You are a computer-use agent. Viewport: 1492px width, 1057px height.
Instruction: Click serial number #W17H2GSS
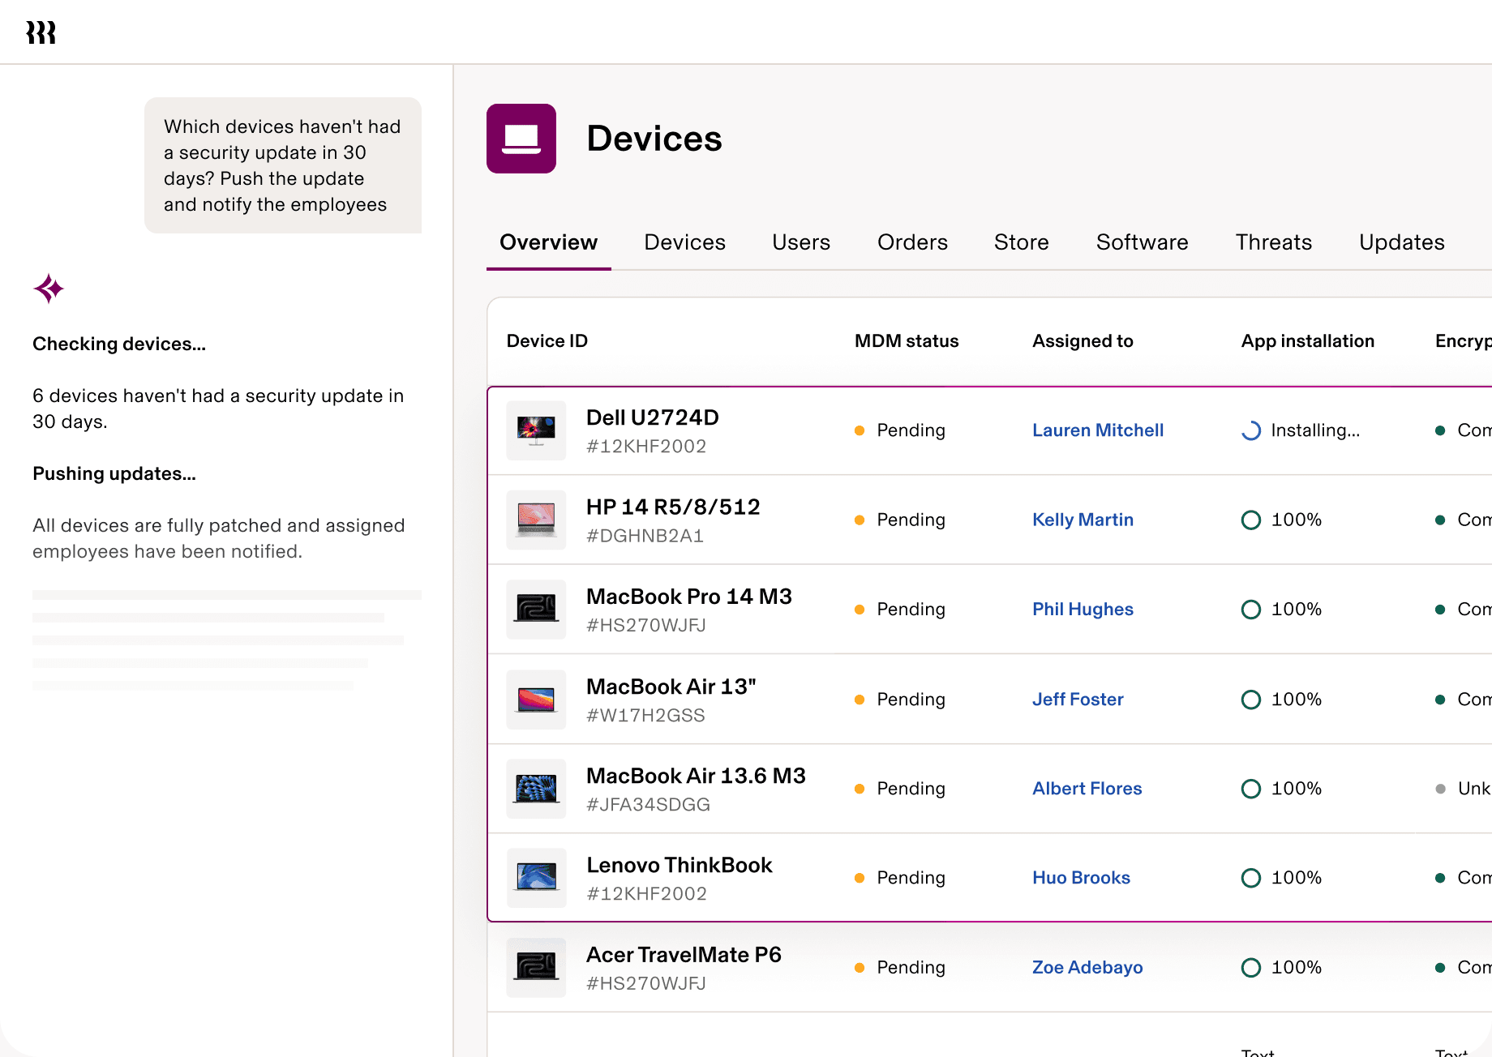(x=646, y=716)
